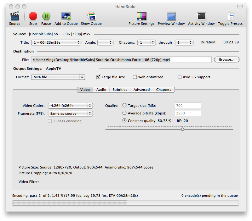Switch to the Audio tab

coord(101,90)
